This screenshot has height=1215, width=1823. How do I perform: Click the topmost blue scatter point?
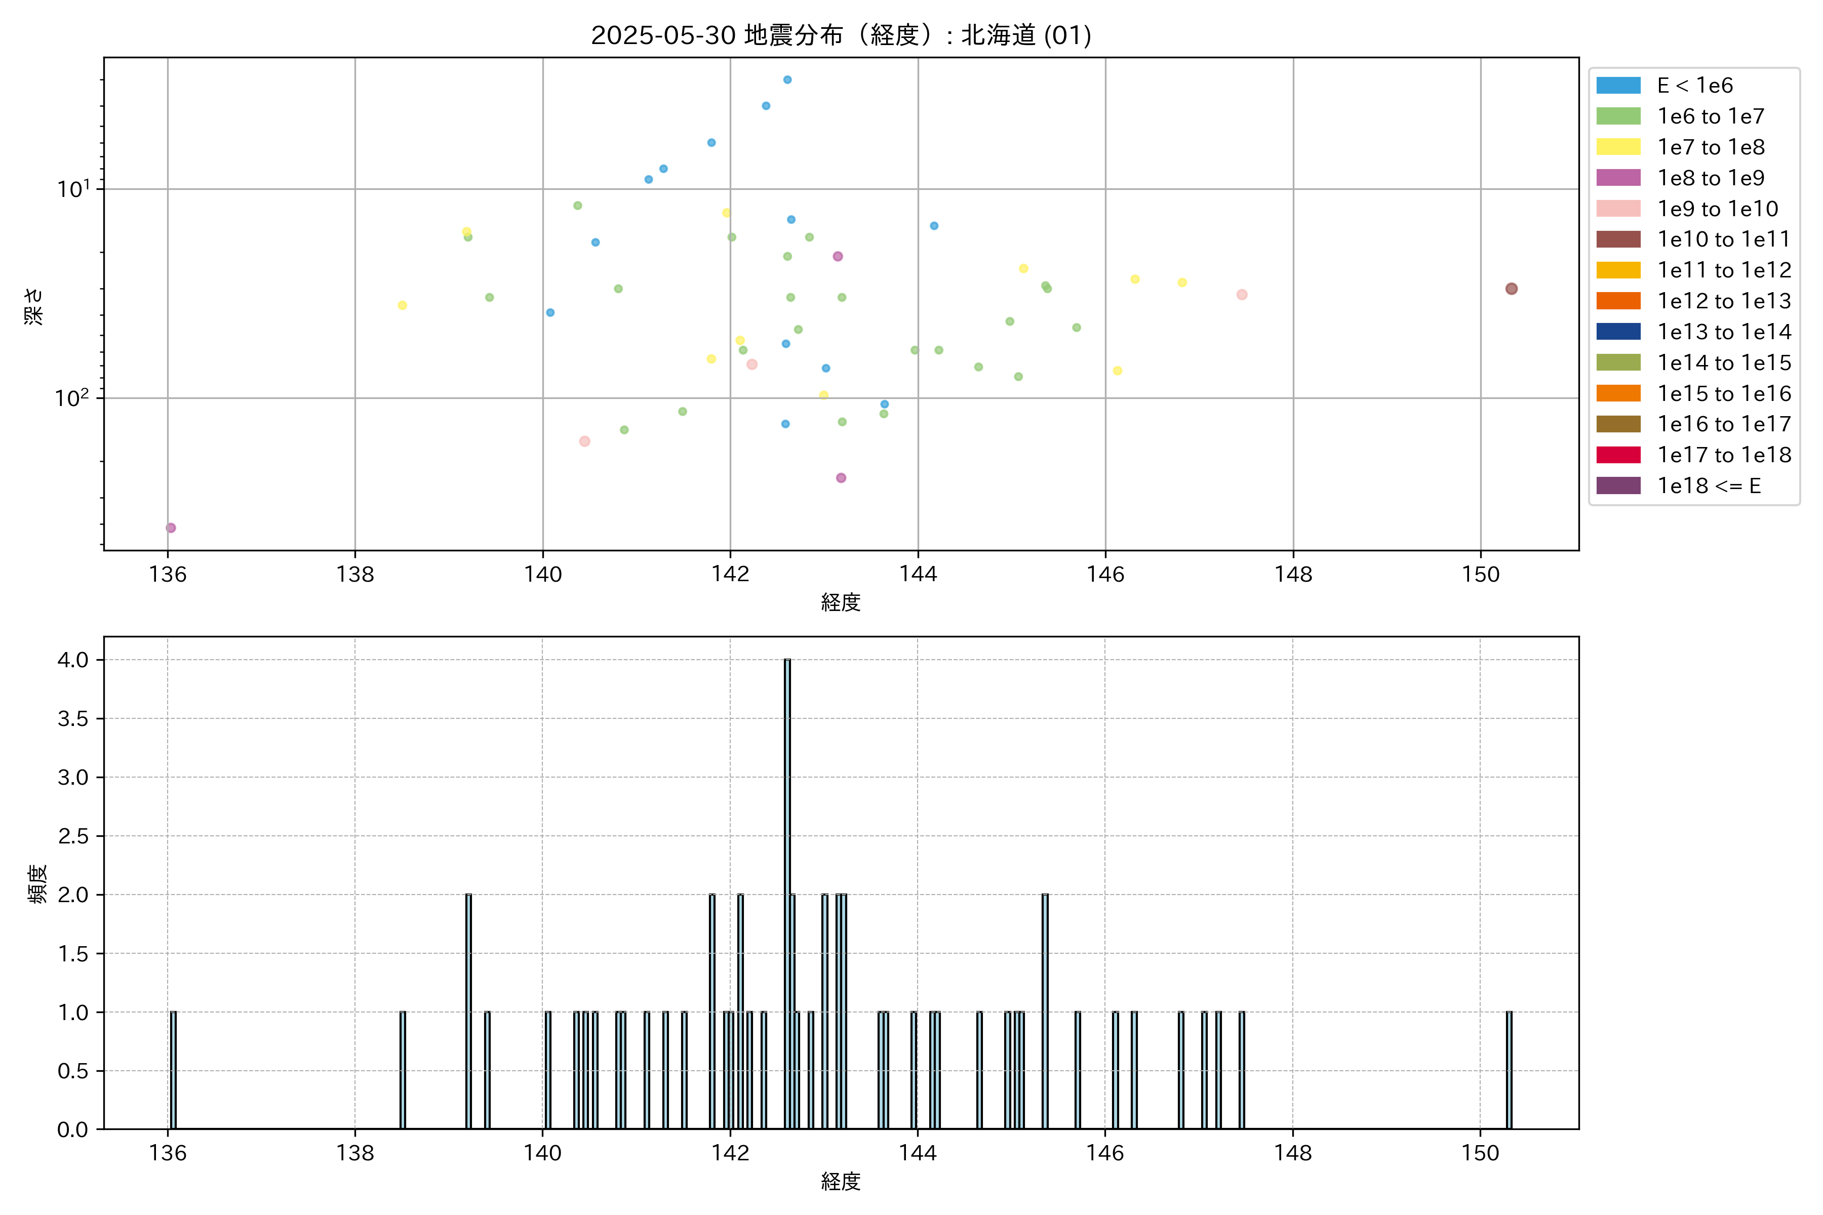click(x=787, y=80)
